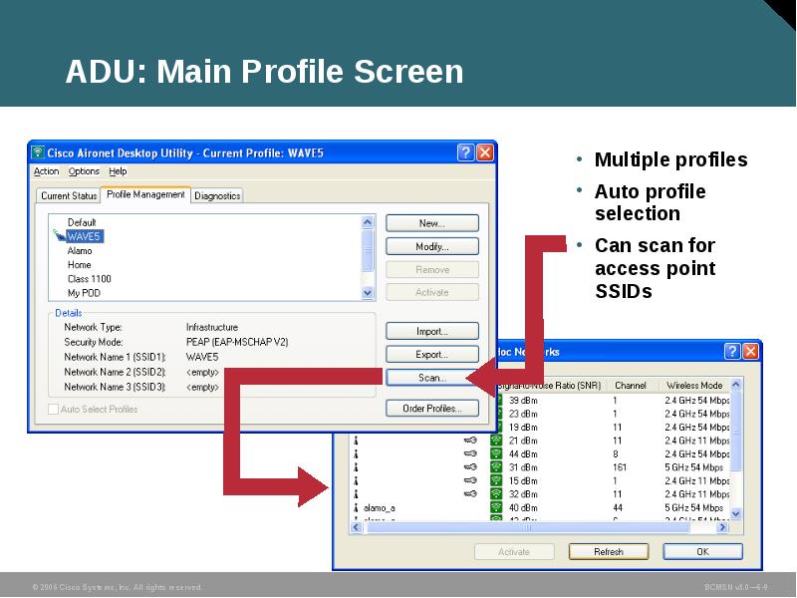Switch to the Diagnostics tab
This screenshot has width=797, height=598.
217,194
